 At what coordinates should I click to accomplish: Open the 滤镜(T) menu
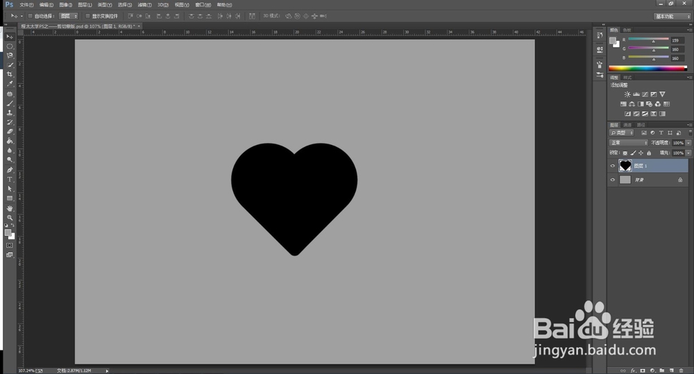[144, 5]
